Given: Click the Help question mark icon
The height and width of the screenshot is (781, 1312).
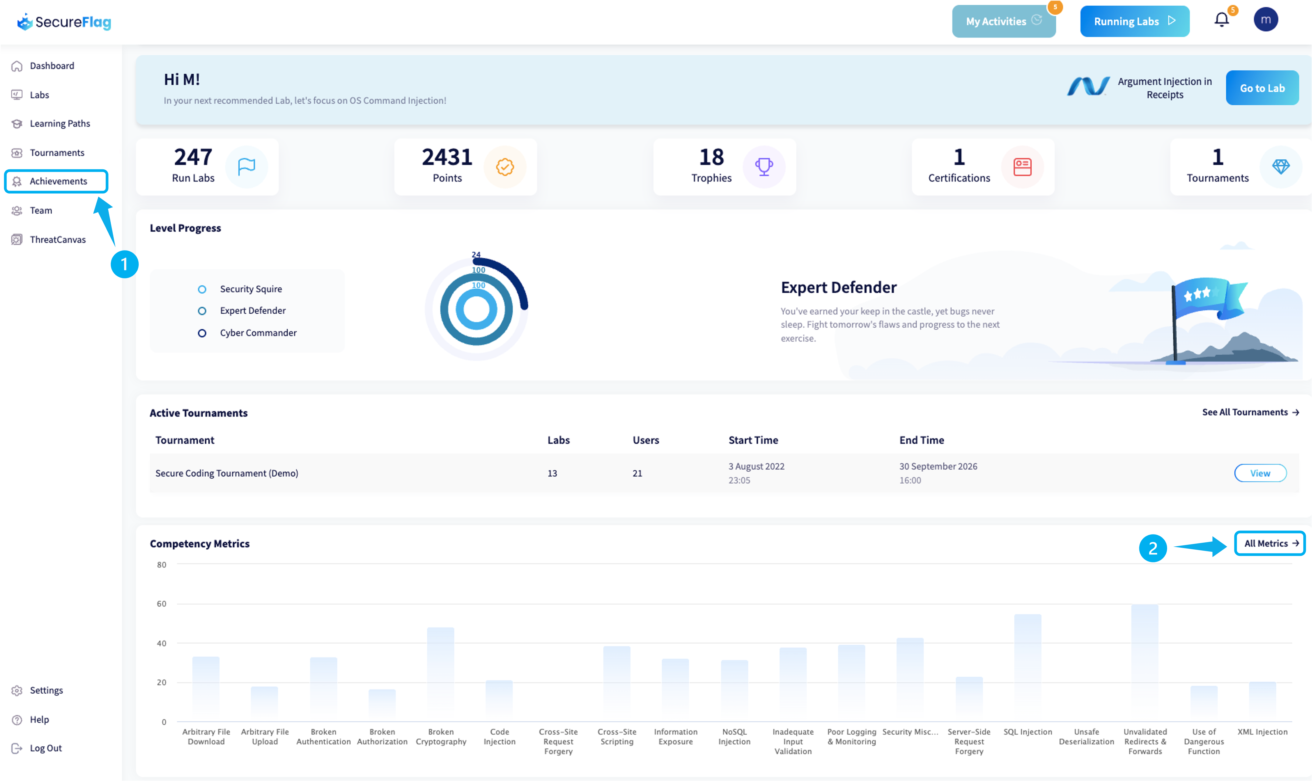Looking at the screenshot, I should point(17,720).
